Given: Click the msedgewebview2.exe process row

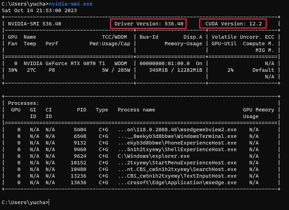Looking at the screenshot, I should [x=177, y=130].
